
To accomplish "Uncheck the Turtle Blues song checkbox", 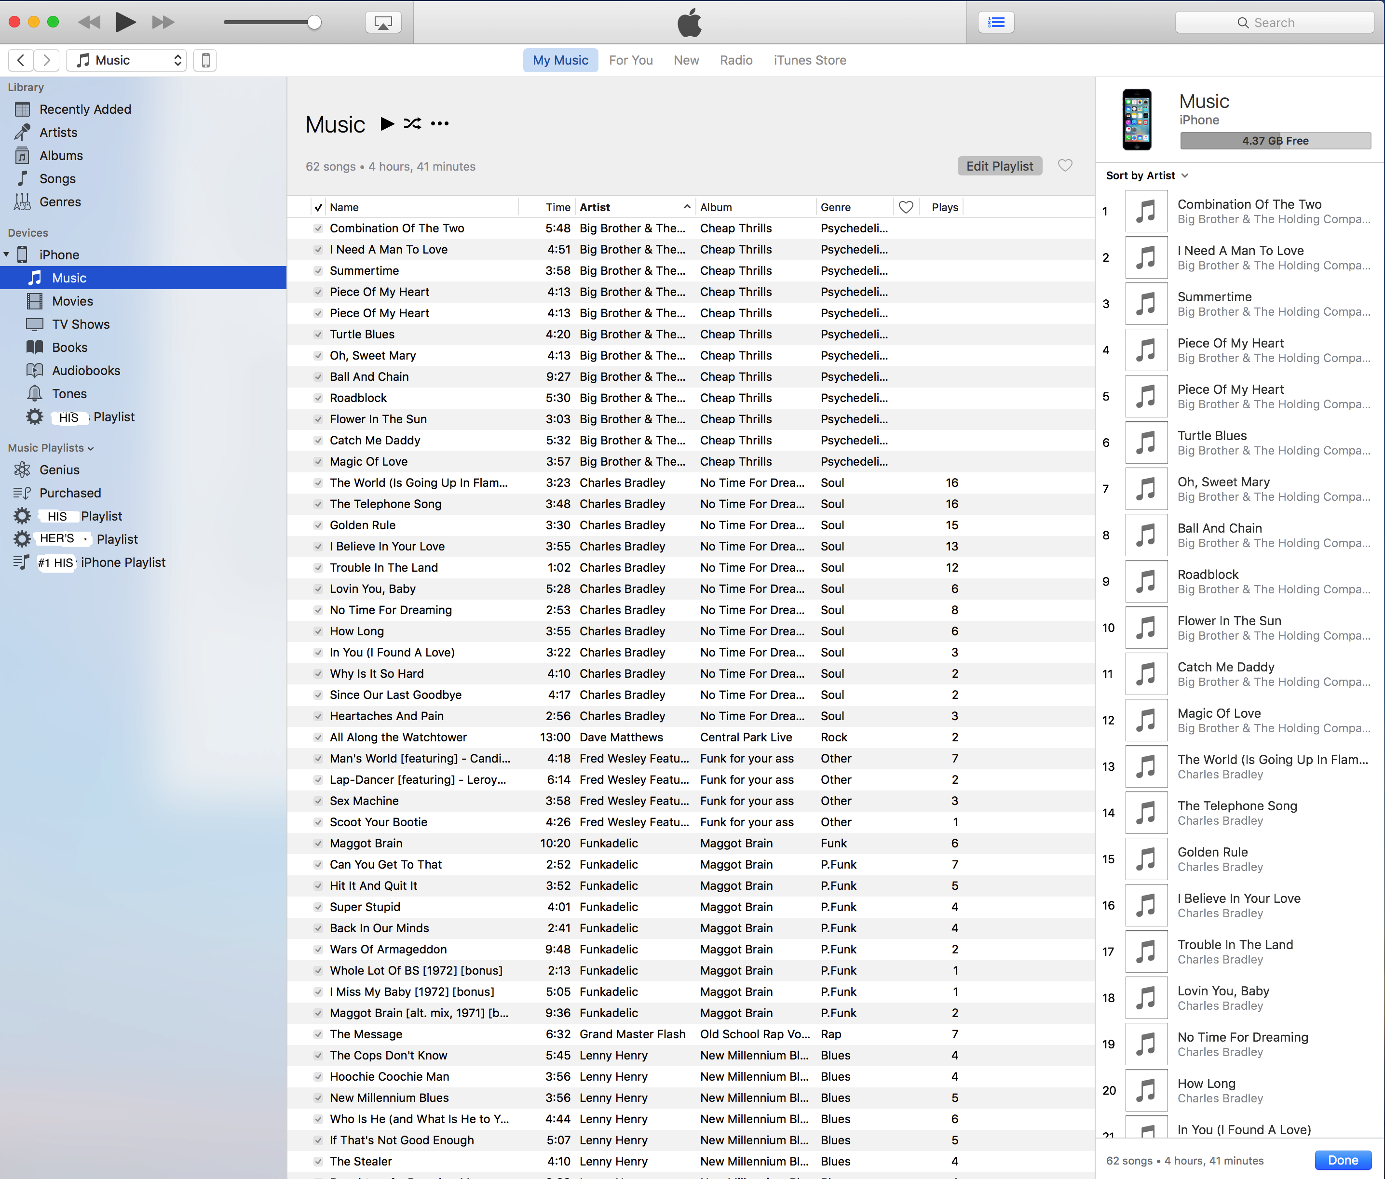I will click(x=318, y=334).
